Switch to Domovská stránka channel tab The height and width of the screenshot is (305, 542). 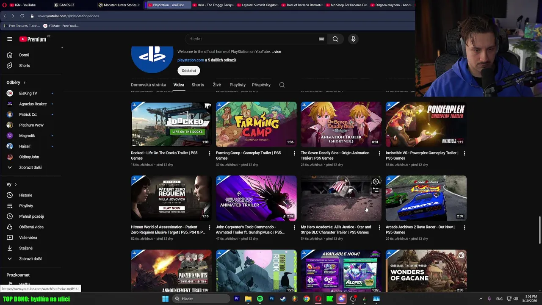148,85
